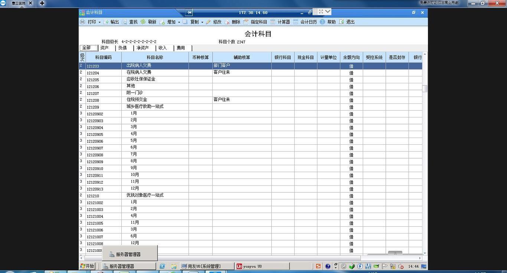Click the collapse chevron at bottom right of table
This screenshot has height=273, width=507.
click(395, 253)
